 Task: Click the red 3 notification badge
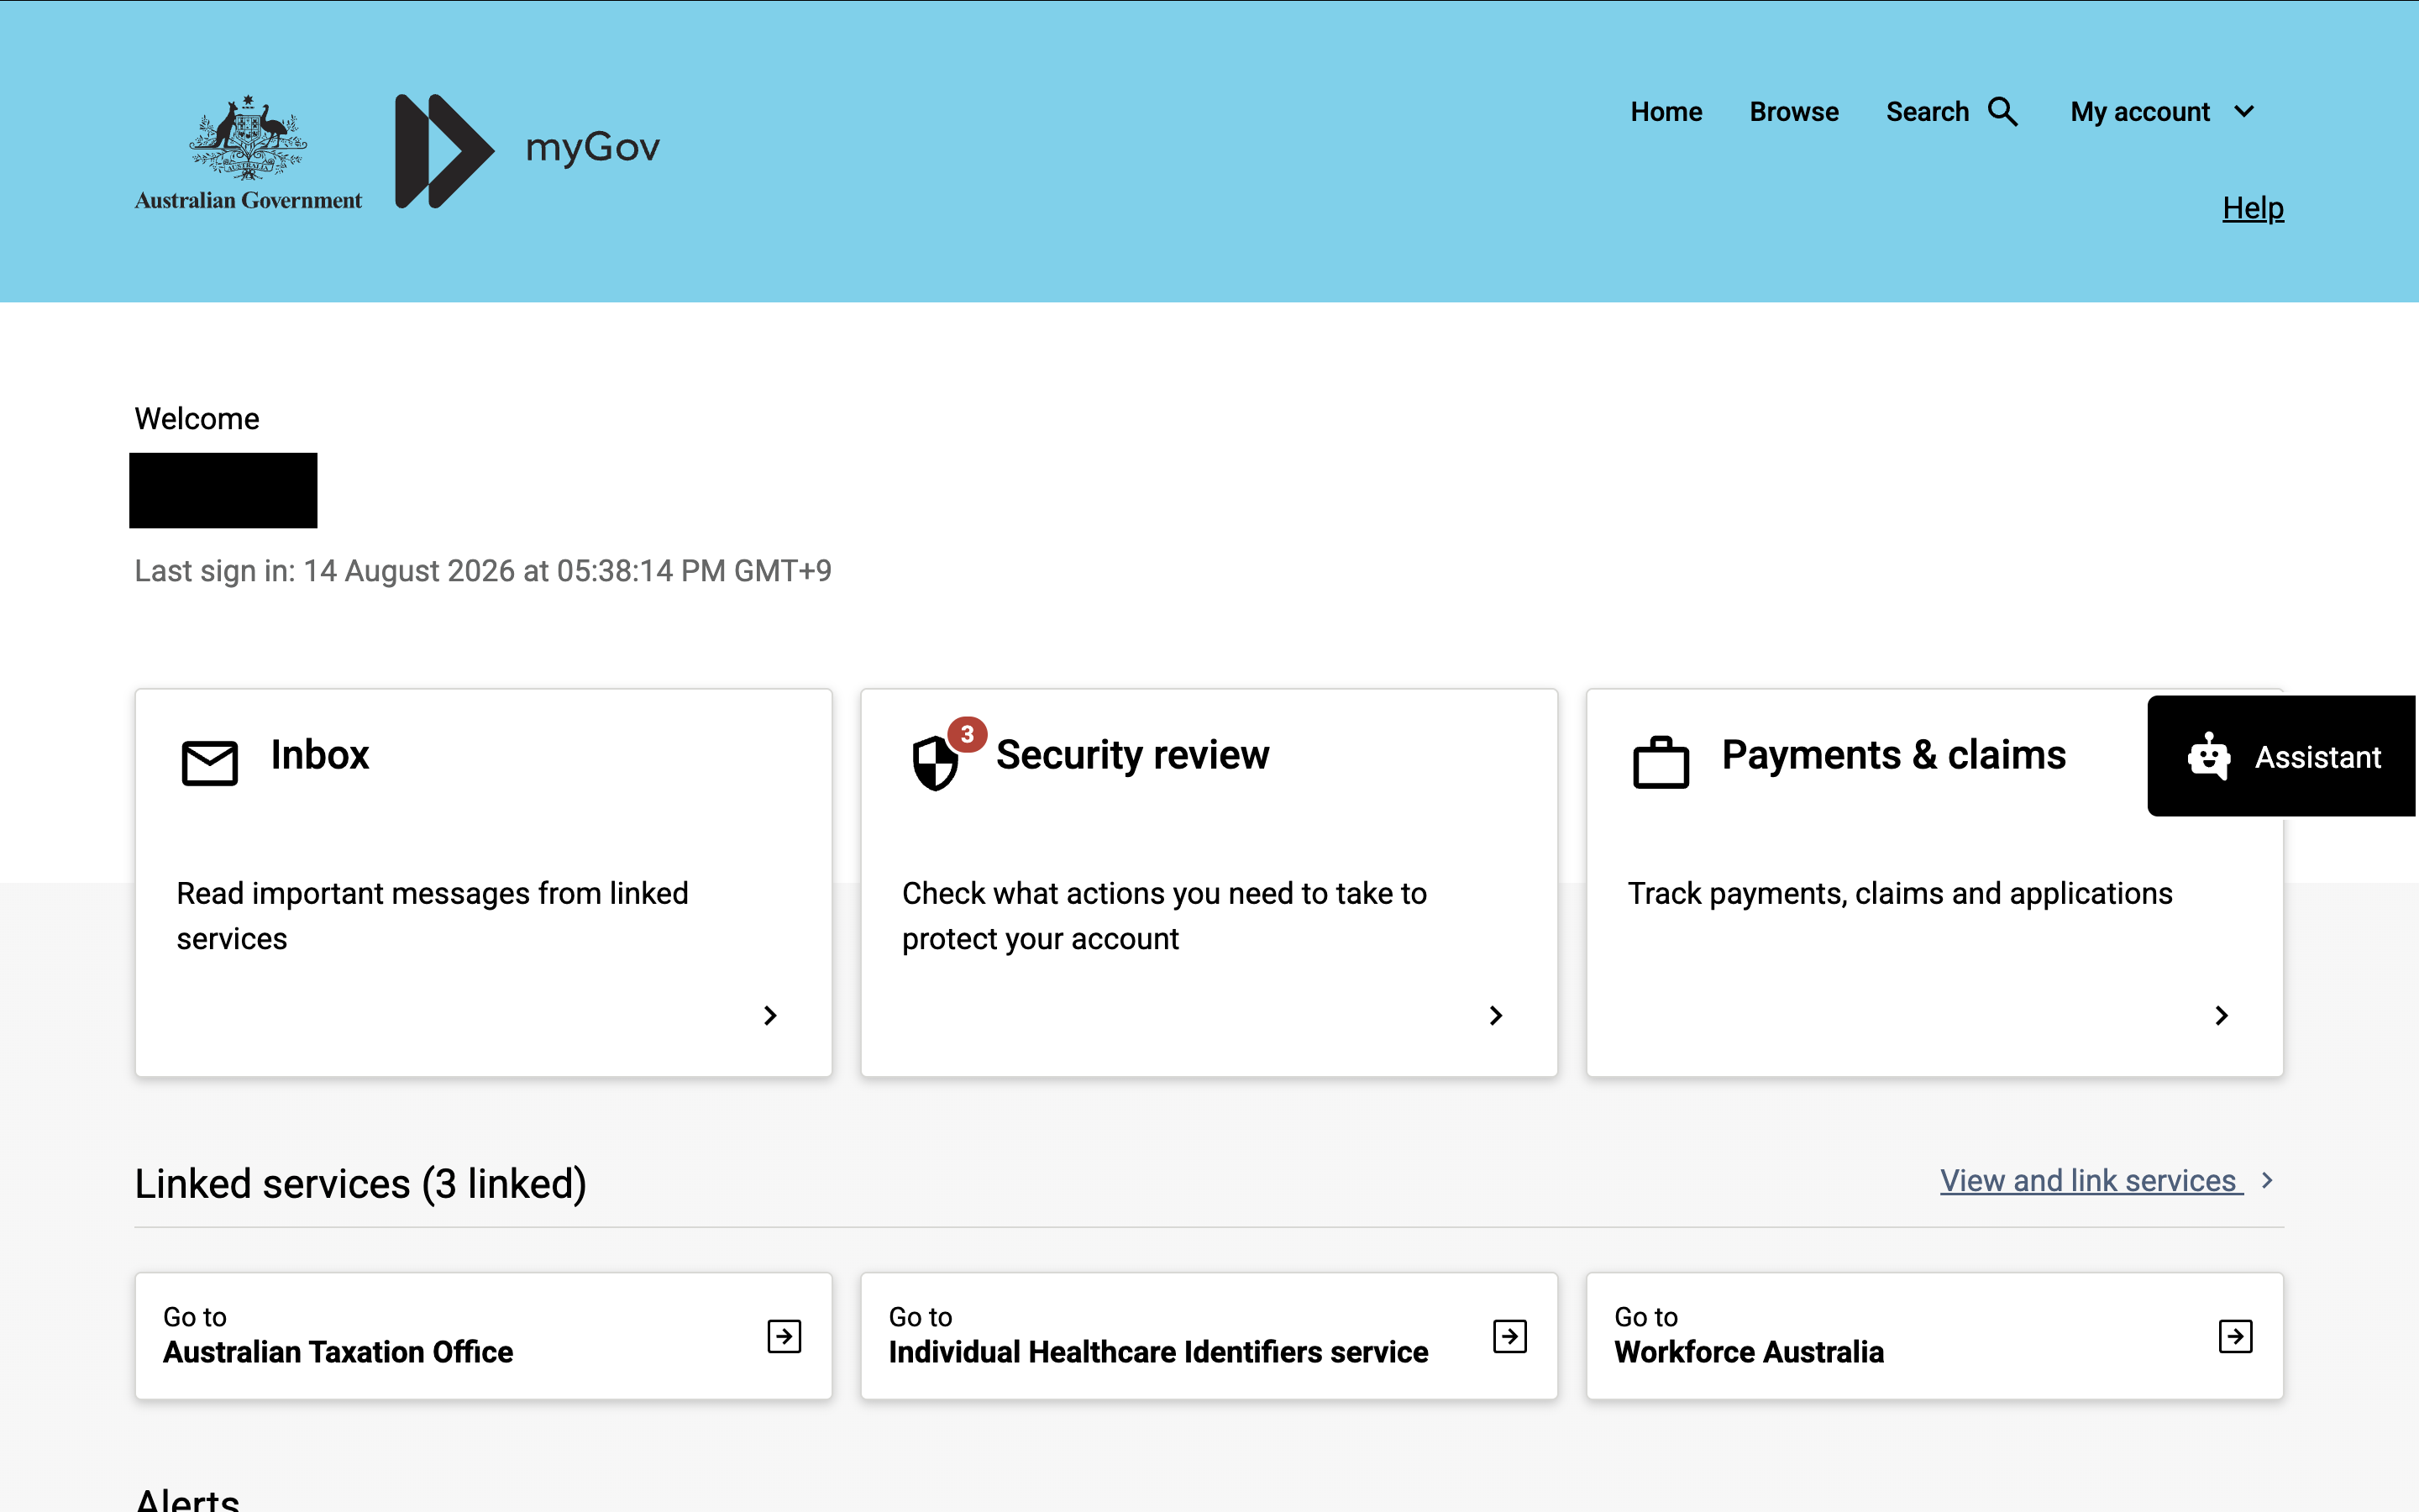967,734
